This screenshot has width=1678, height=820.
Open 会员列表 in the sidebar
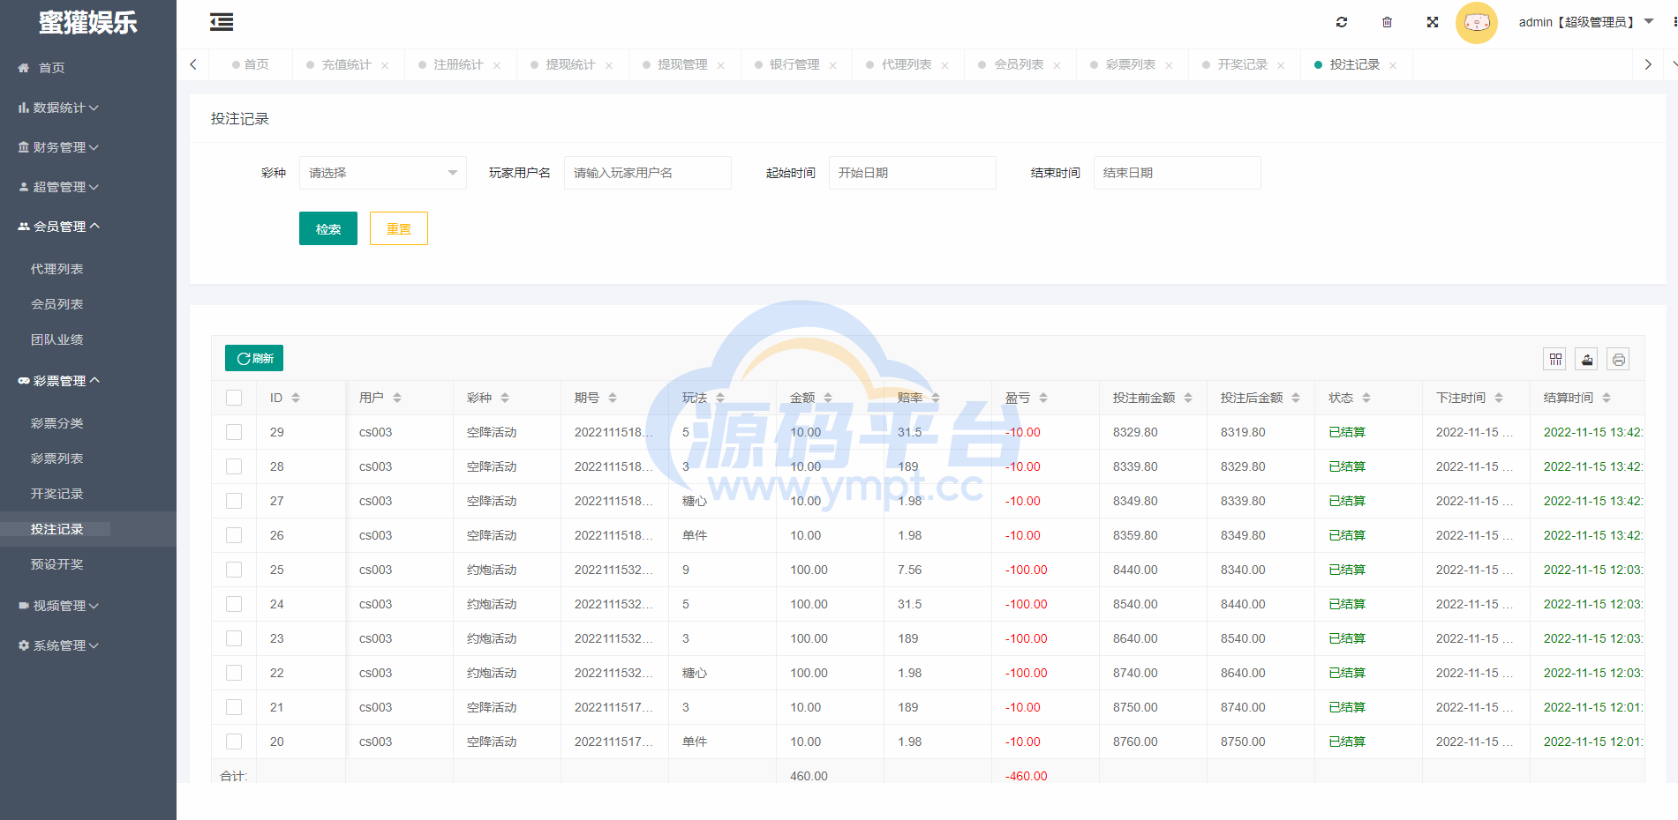click(57, 304)
